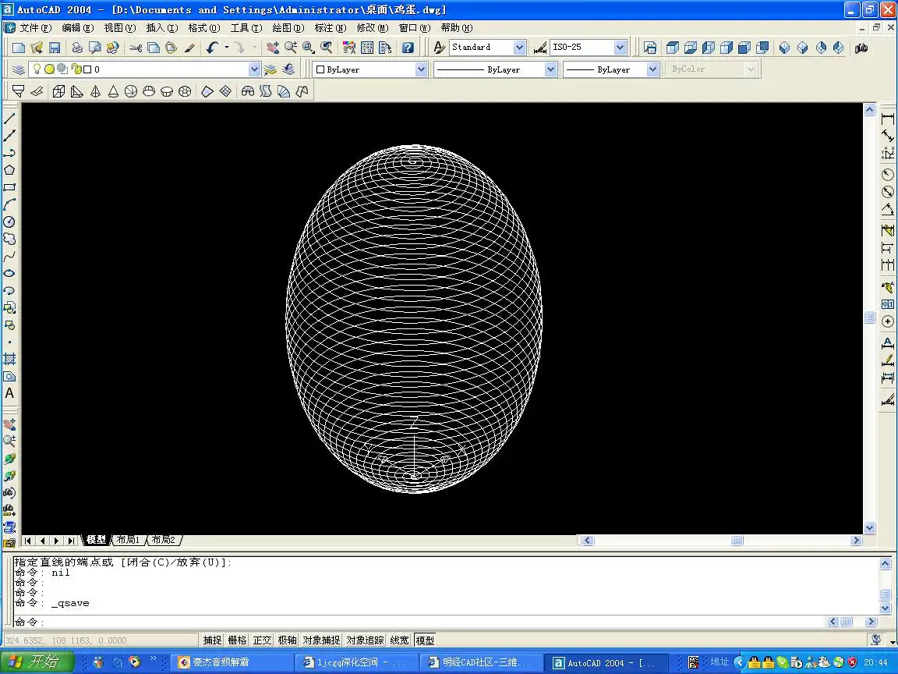This screenshot has width=898, height=674.
Task: Select the Cone surface tool
Action: click(x=113, y=91)
